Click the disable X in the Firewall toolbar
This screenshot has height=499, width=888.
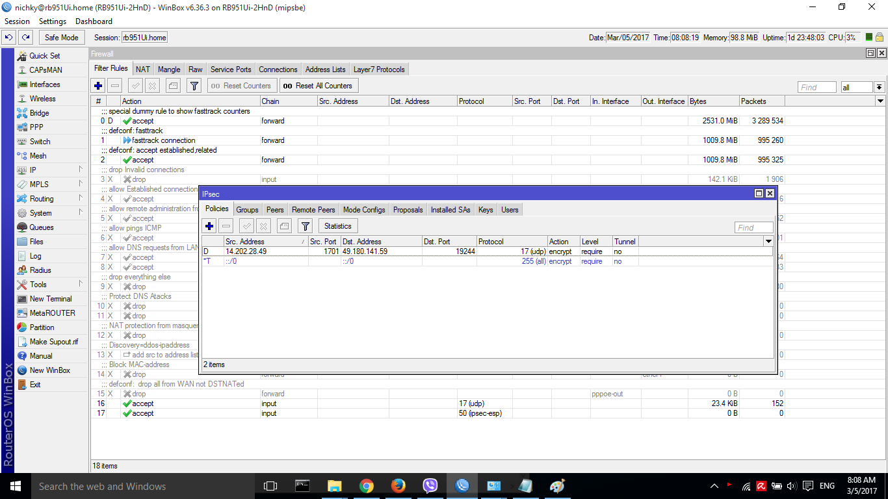pos(152,86)
